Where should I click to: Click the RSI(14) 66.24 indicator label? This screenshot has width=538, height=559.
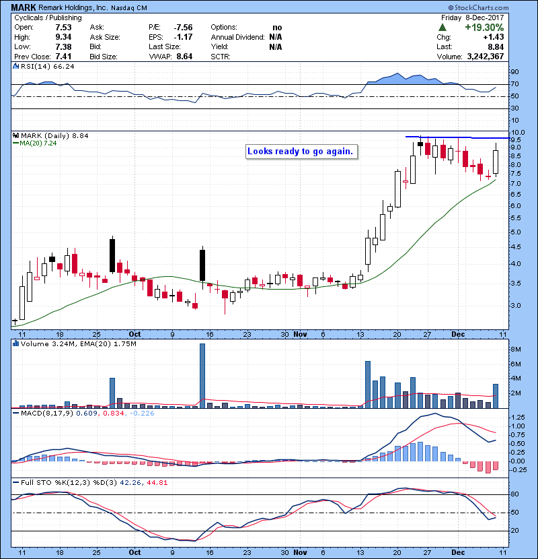(47, 66)
